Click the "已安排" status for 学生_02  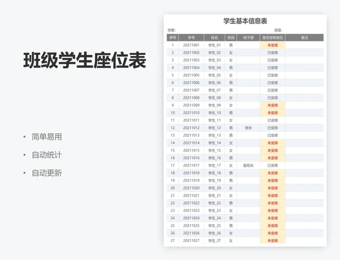(x=273, y=53)
